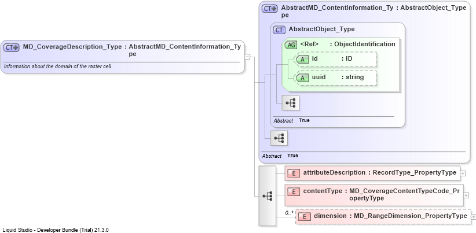Select ': string' type of uuid
The height and width of the screenshot is (233, 476).
(x=353, y=77)
